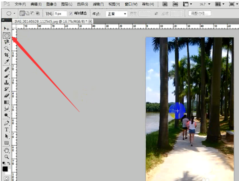Select the Brush tool
This screenshot has height=181, width=239.
(x=6, y=76)
